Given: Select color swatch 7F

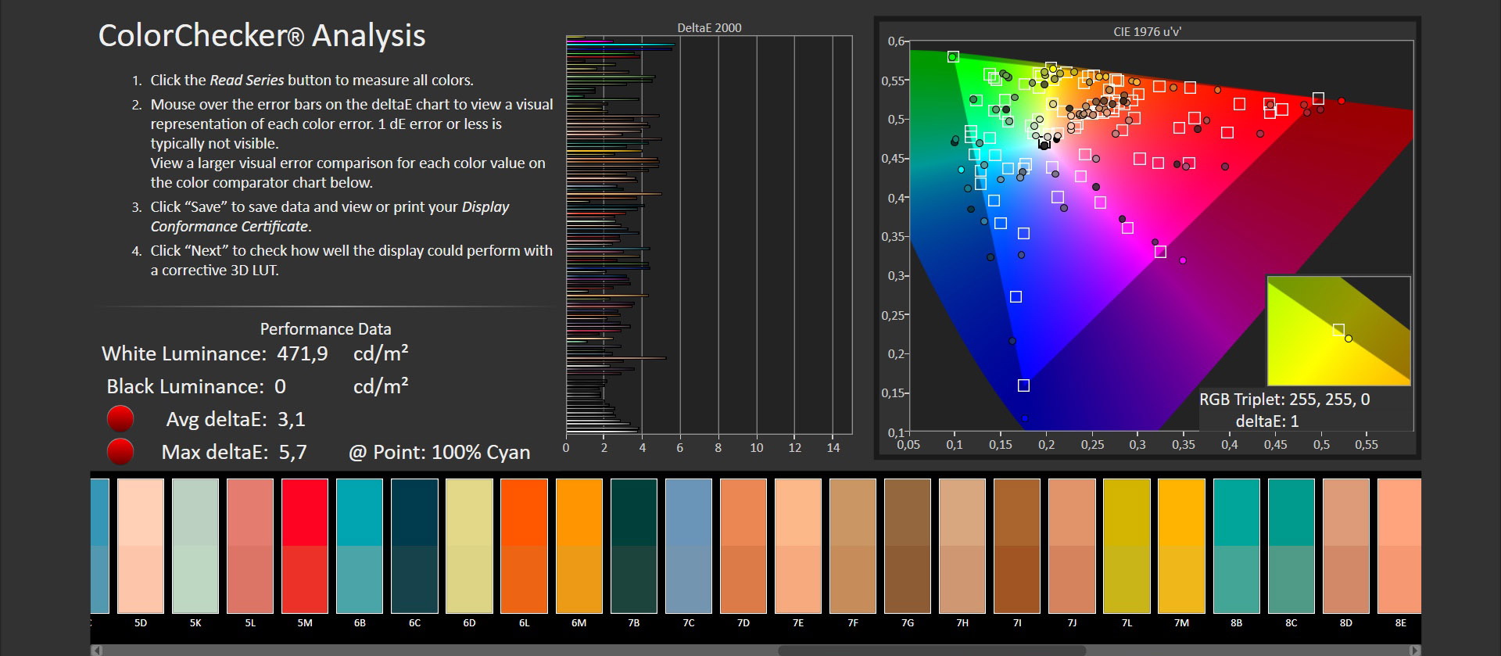Looking at the screenshot, I should pos(853,546).
